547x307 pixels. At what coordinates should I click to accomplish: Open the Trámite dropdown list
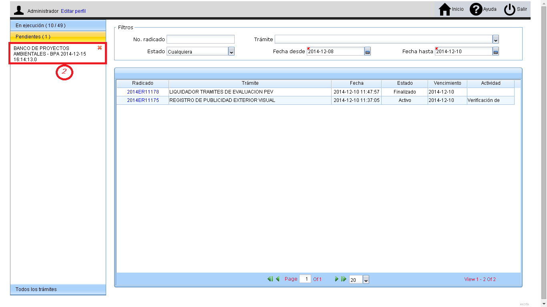(496, 40)
